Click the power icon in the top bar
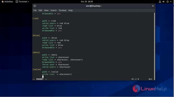 (167, 2)
